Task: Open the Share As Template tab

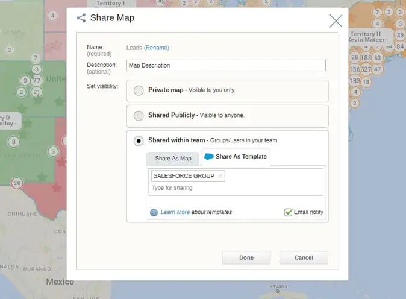Action: click(x=236, y=157)
